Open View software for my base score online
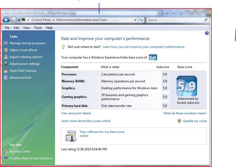Screen dimensions: 236x167 click(102, 134)
